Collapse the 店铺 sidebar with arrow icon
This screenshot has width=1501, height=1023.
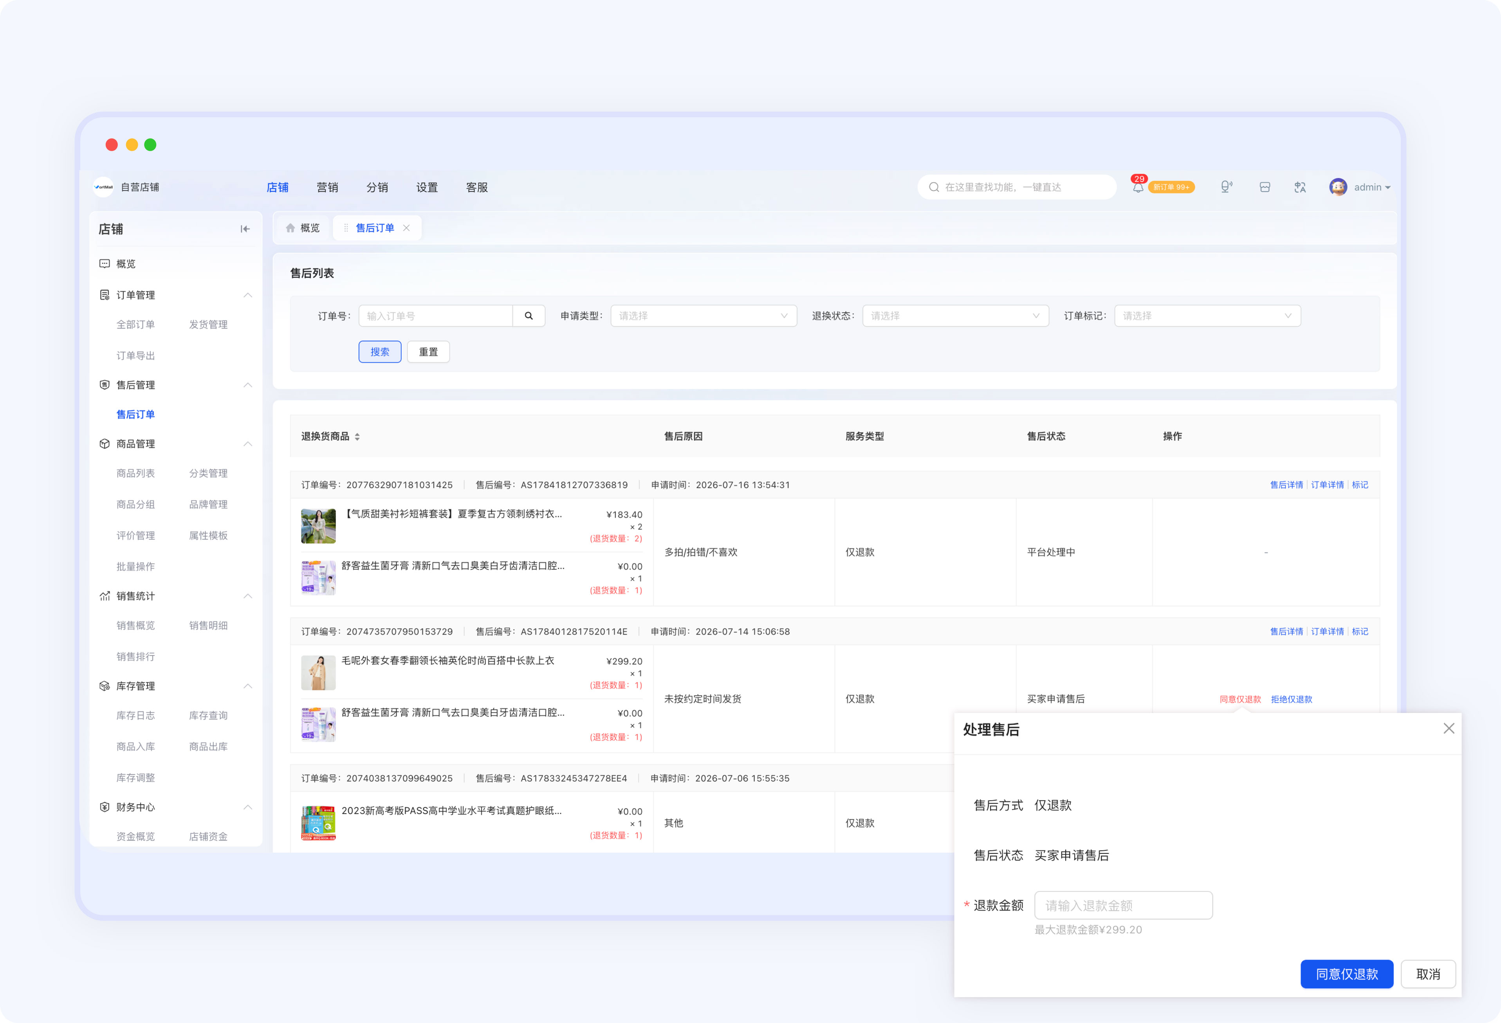(245, 229)
